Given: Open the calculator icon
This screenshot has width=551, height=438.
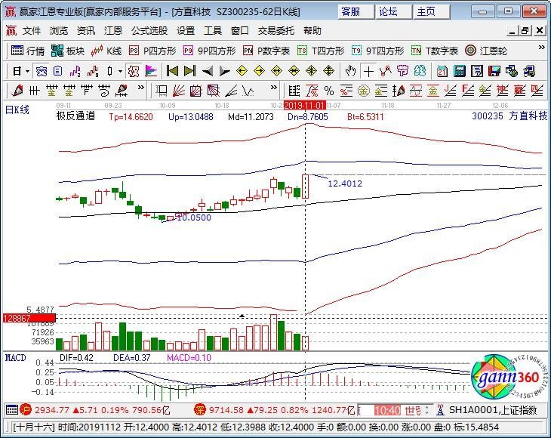Looking at the screenshot, I should click(x=460, y=71).
